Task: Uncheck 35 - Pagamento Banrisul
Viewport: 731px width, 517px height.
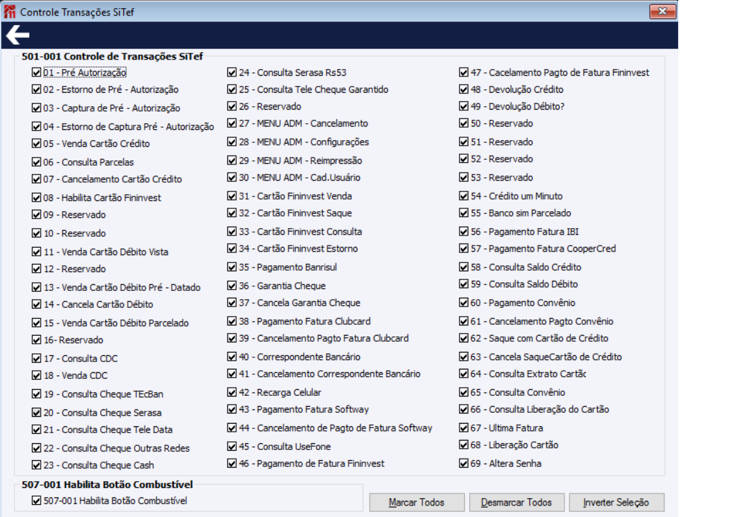Action: point(231,267)
